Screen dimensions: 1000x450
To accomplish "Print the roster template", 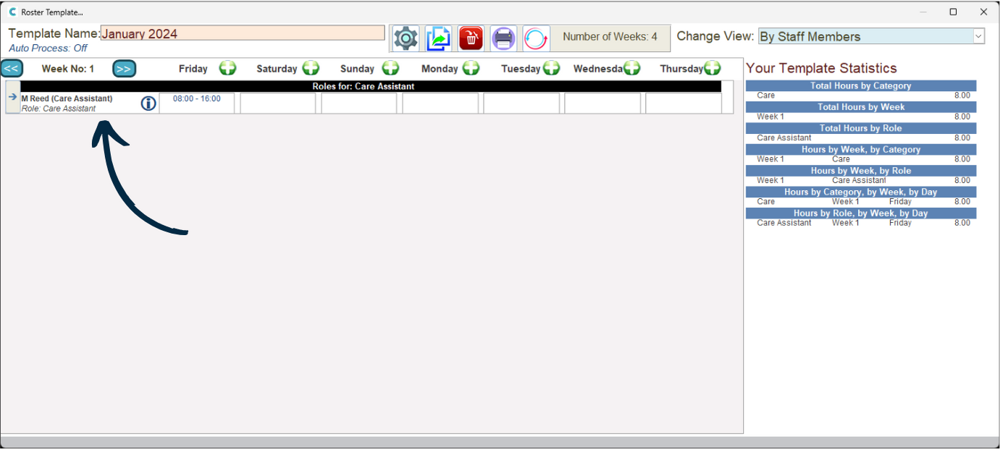I will pyautogui.click(x=503, y=38).
